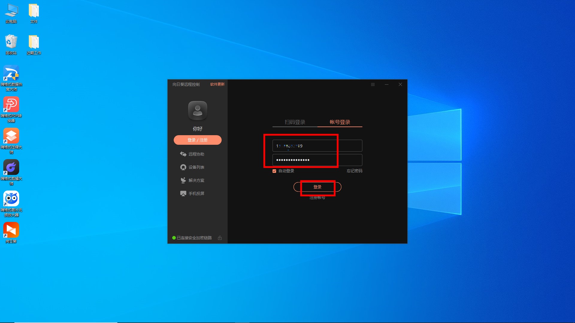Image resolution: width=575 pixels, height=323 pixels.
Task: Switch to the 帐号登录 tab
Action: pyautogui.click(x=340, y=122)
